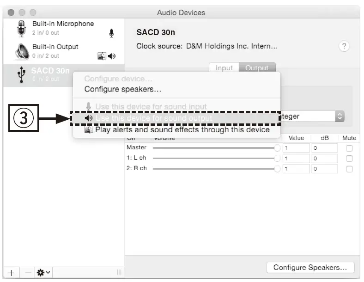Click the 2: R ch dB field

coord(325,169)
